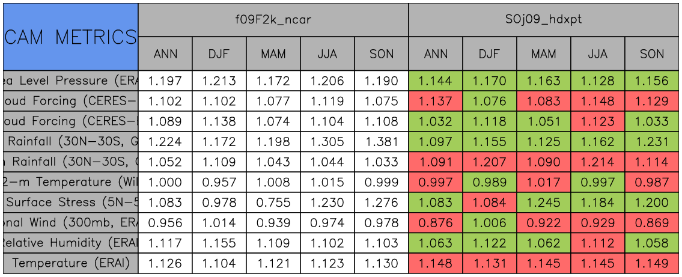Viewport: 682px width, 277px height.
Task: Click the green cell showing 1.245
Action: pyautogui.click(x=544, y=202)
